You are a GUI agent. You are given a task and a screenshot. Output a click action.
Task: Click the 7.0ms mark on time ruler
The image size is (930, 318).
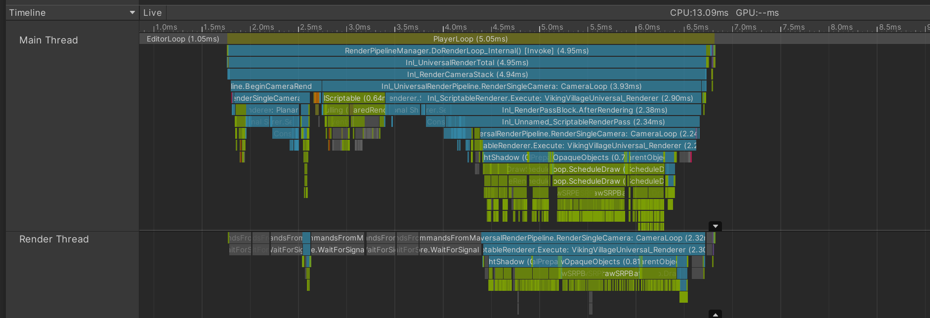(744, 28)
